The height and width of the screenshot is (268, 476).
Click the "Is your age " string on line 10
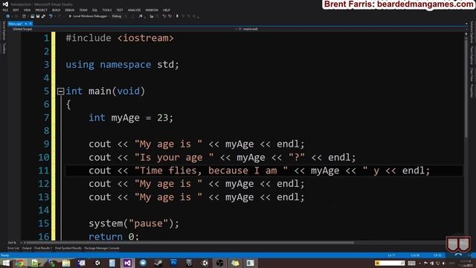(174, 157)
